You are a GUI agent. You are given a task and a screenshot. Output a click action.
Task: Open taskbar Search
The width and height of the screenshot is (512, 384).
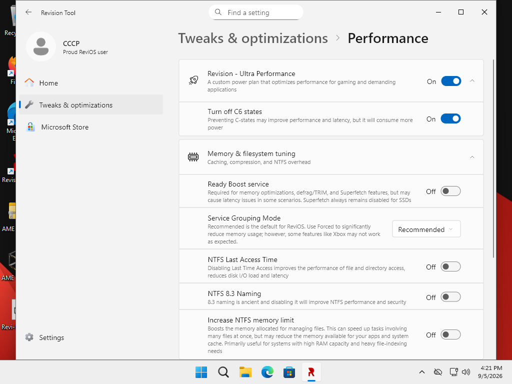click(x=223, y=372)
